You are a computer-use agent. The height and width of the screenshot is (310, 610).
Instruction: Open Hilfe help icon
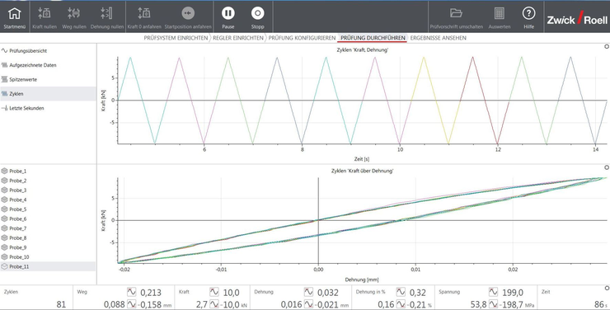pyautogui.click(x=528, y=14)
